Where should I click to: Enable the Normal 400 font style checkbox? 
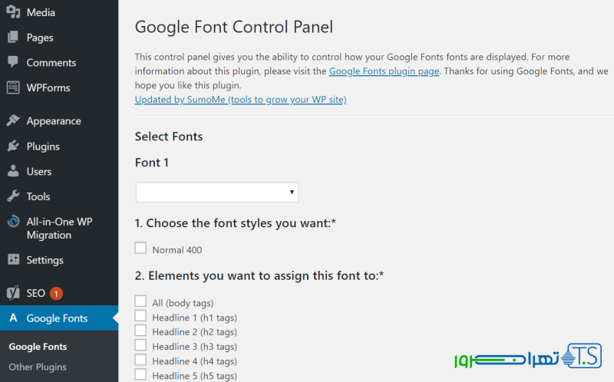140,249
